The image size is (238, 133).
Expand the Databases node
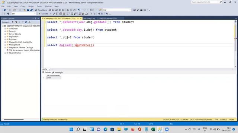(x=5, y=28)
